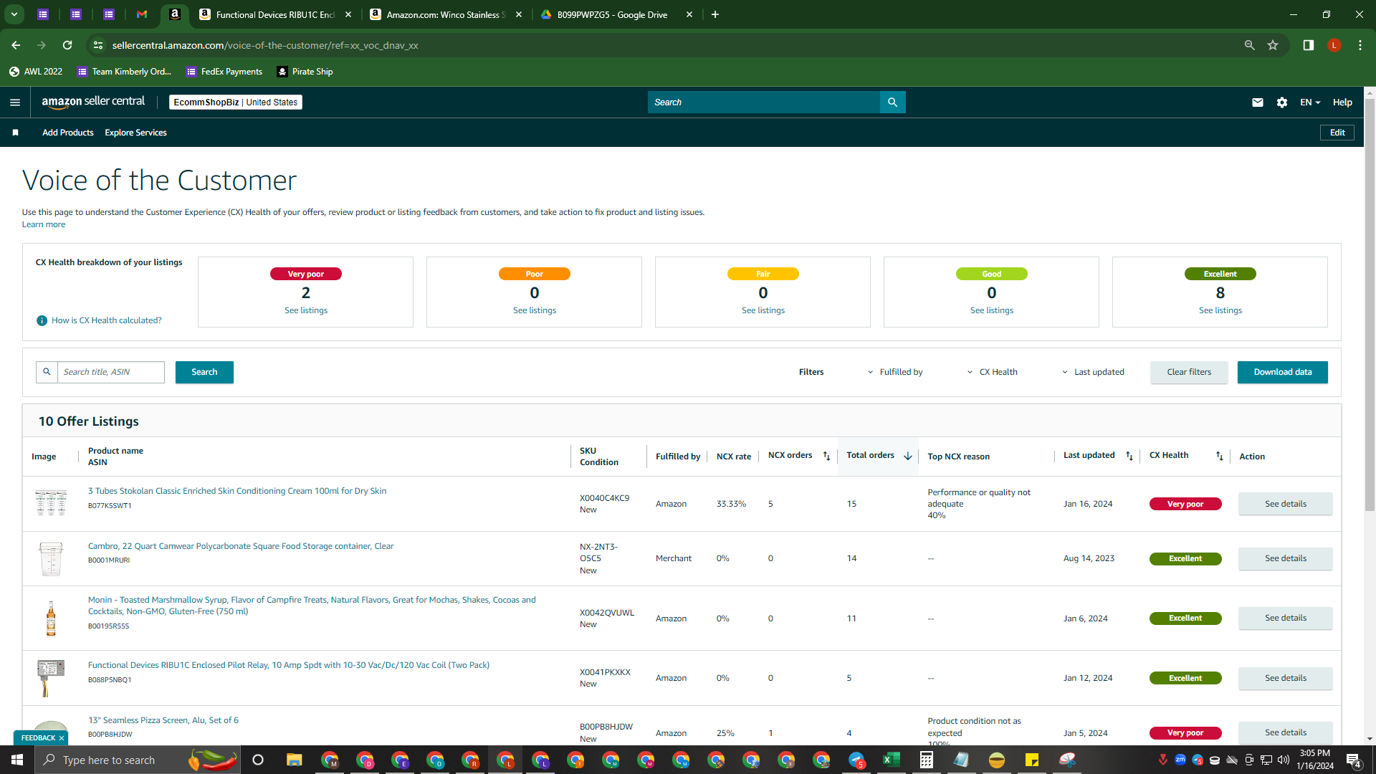Click See details for Cambro container row
1376x774 pixels.
click(x=1286, y=558)
